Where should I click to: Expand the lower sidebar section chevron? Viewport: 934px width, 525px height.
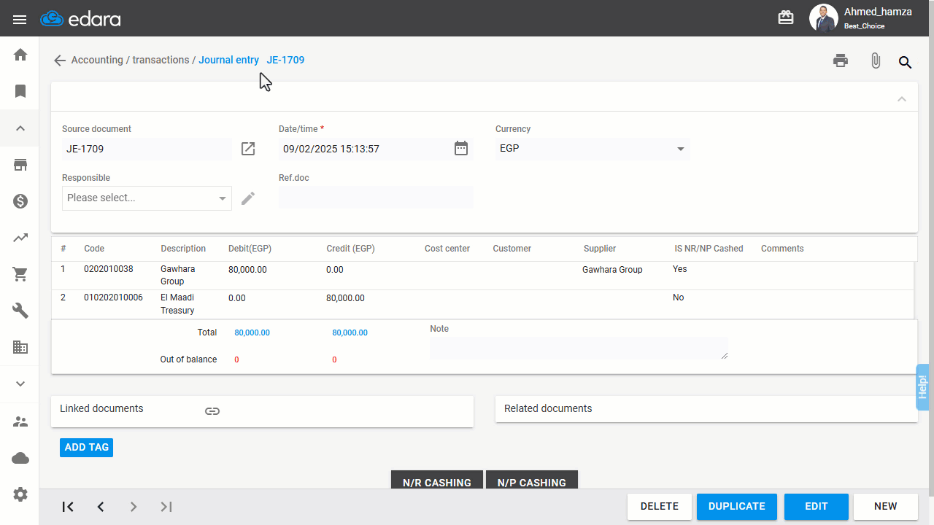tap(20, 384)
